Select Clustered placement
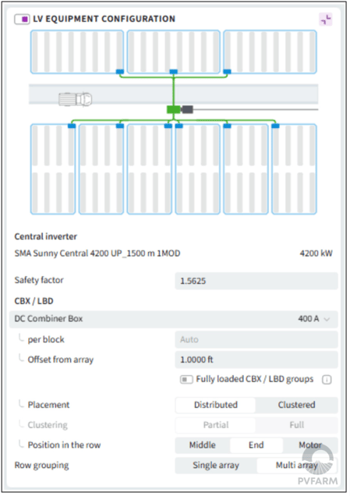The height and width of the screenshot is (496, 350). point(296,405)
